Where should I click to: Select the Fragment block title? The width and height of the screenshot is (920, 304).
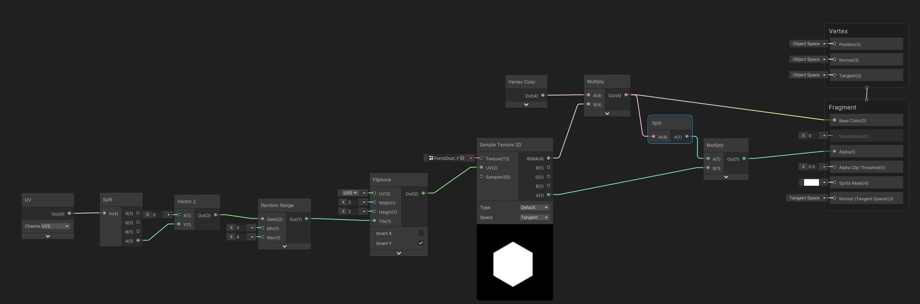pos(842,107)
